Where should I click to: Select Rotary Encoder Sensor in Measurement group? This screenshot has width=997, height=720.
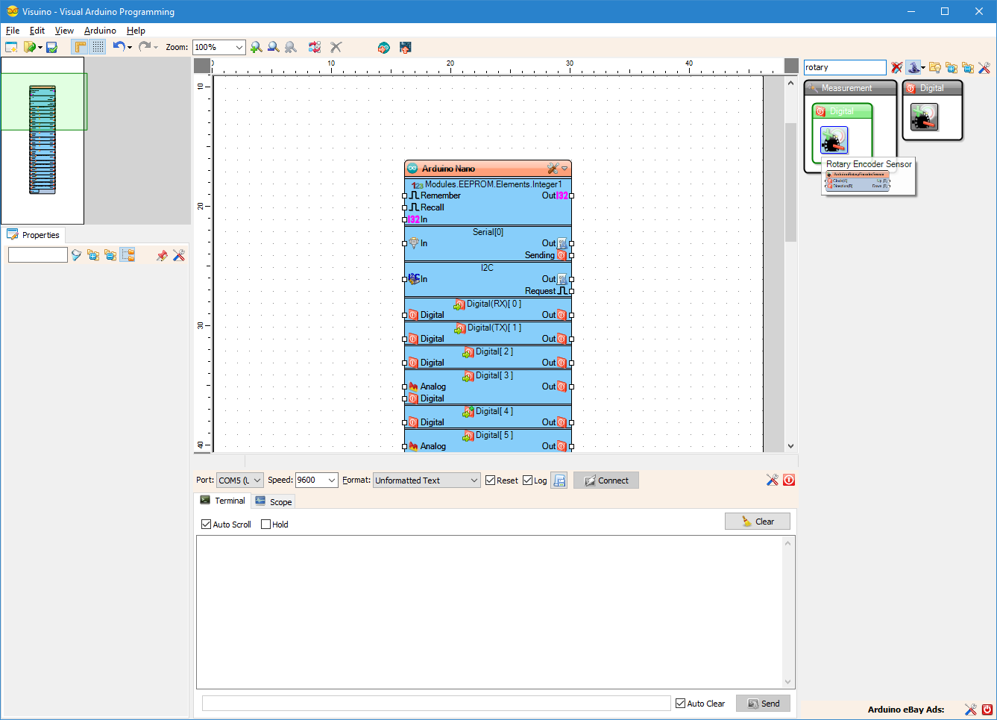click(834, 140)
